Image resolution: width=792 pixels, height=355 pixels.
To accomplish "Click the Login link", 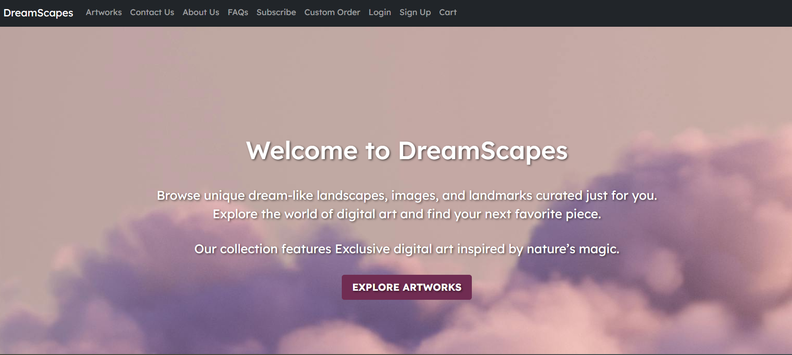I will pyautogui.click(x=380, y=13).
